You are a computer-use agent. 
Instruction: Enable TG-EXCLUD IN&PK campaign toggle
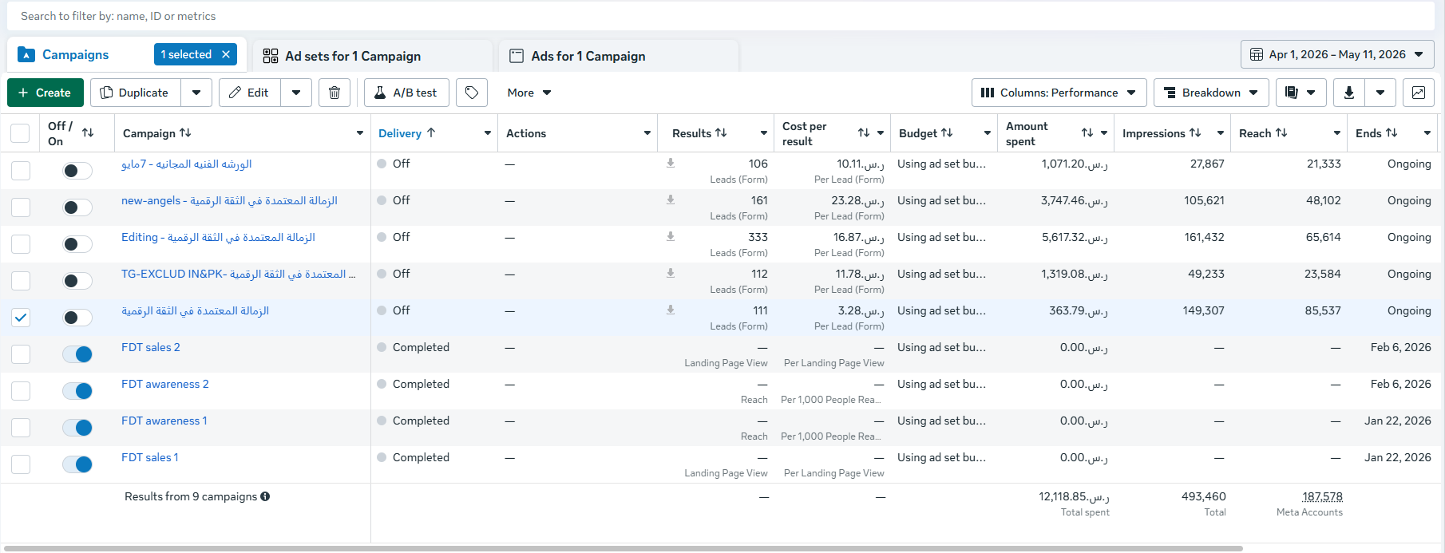pyautogui.click(x=77, y=281)
